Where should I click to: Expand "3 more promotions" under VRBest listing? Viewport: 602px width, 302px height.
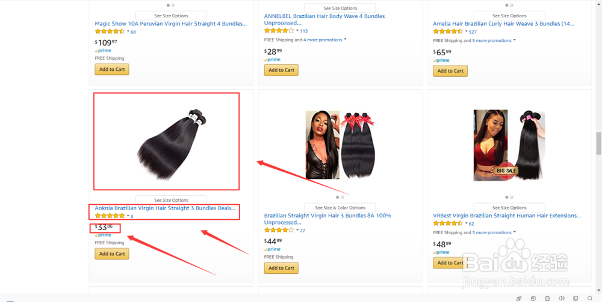(x=494, y=232)
